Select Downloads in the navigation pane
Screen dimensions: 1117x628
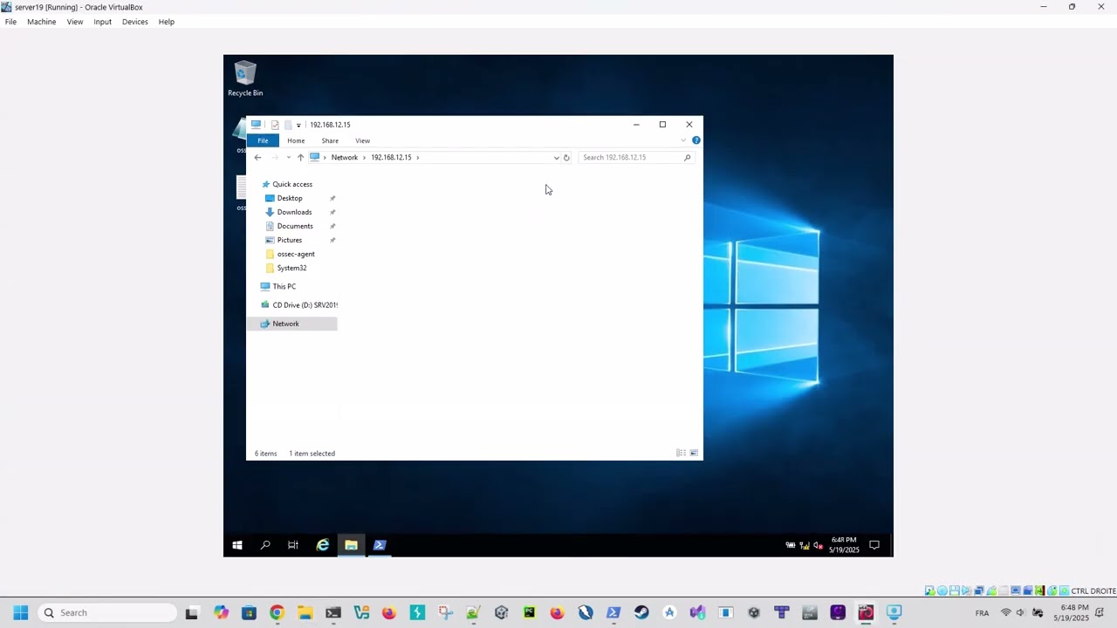click(x=294, y=212)
